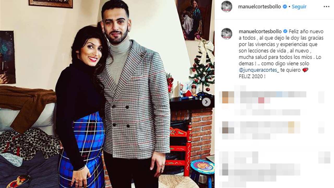
Task: Open the three-dots more options menu
Action: pos(326,7)
